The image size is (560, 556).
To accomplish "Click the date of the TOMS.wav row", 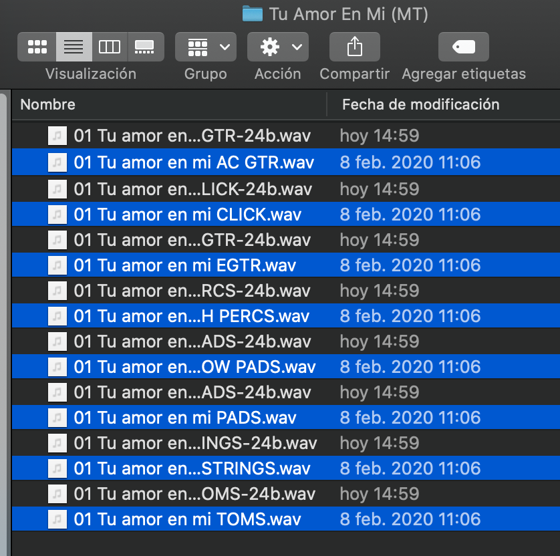I will 410,519.
